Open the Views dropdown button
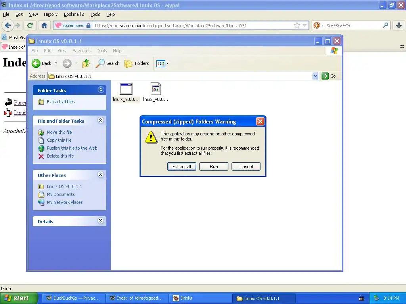406x304 pixels. click(x=162, y=63)
